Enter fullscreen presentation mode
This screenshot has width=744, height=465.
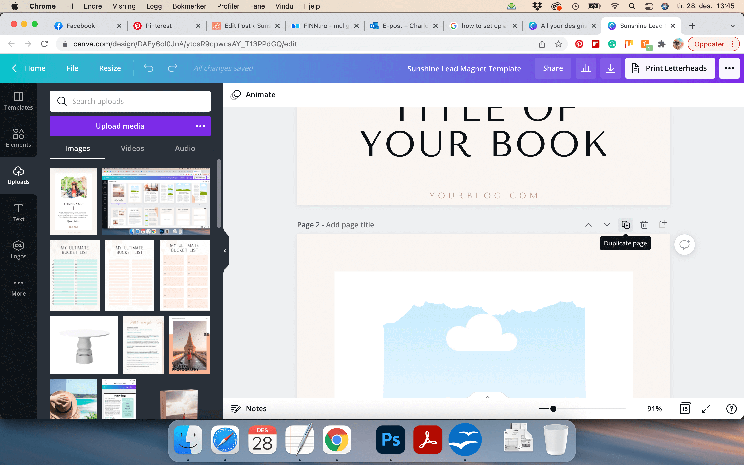[x=707, y=408]
